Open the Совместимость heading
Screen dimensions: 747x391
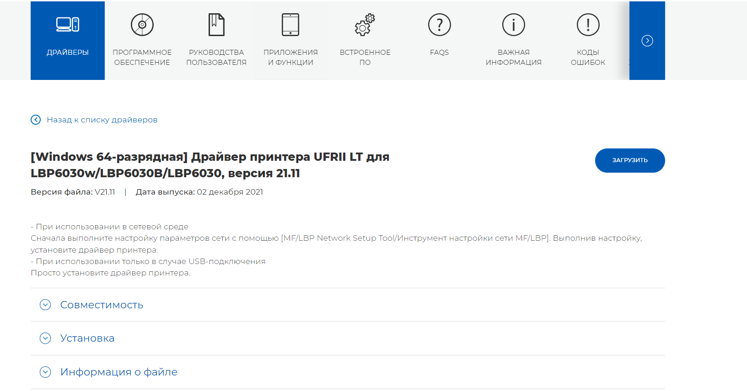[102, 305]
